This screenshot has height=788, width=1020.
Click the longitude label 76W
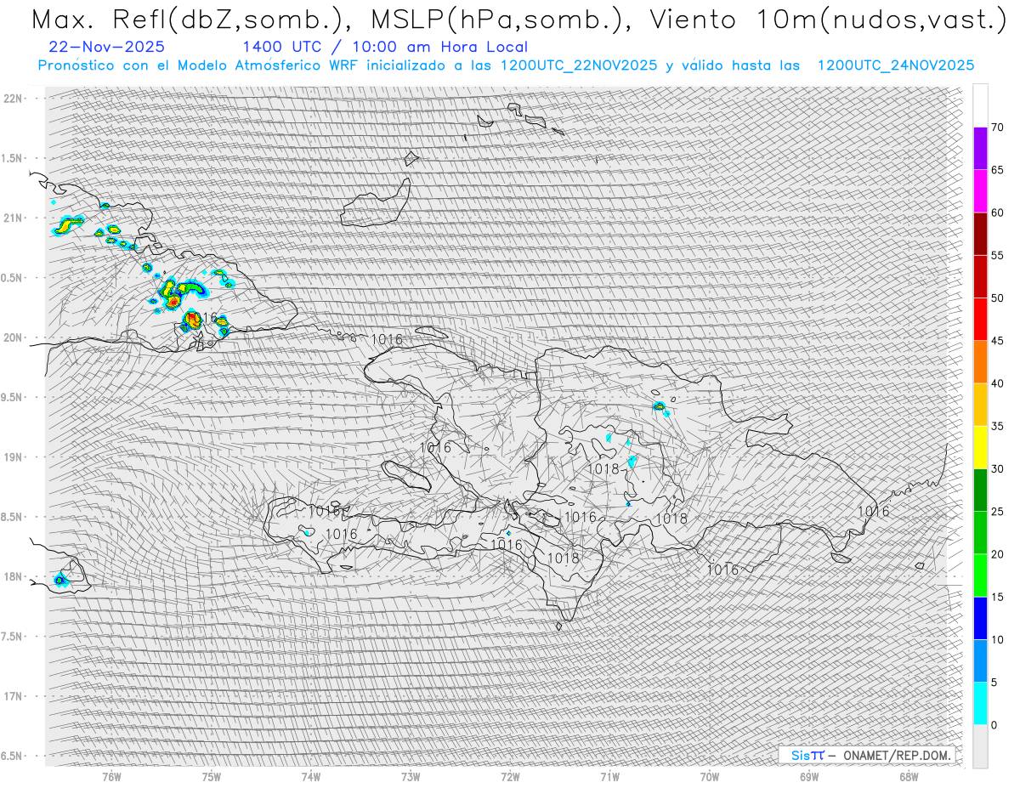click(x=111, y=776)
